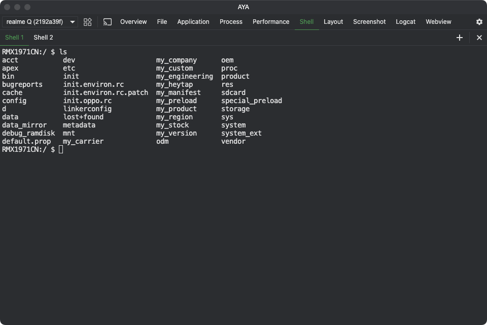Screen dimensions: 487x325
Task: Click the 'default.prop' file name
Action: point(26,142)
